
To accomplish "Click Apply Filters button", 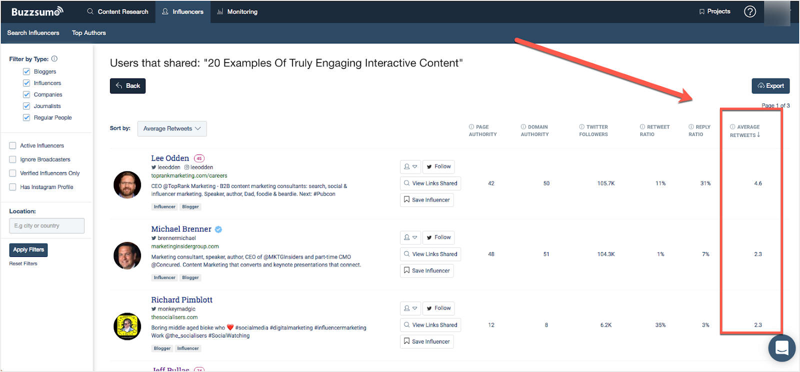I will [x=28, y=250].
